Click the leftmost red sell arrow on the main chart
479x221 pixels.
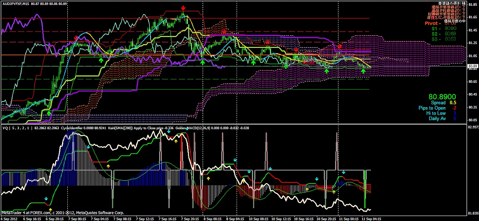(75, 38)
